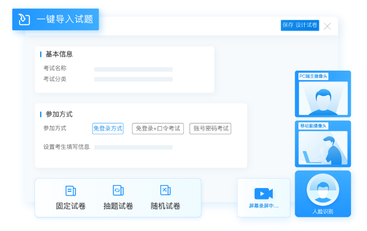
Task: Select the 免登录方式 option
Action: 108,128
